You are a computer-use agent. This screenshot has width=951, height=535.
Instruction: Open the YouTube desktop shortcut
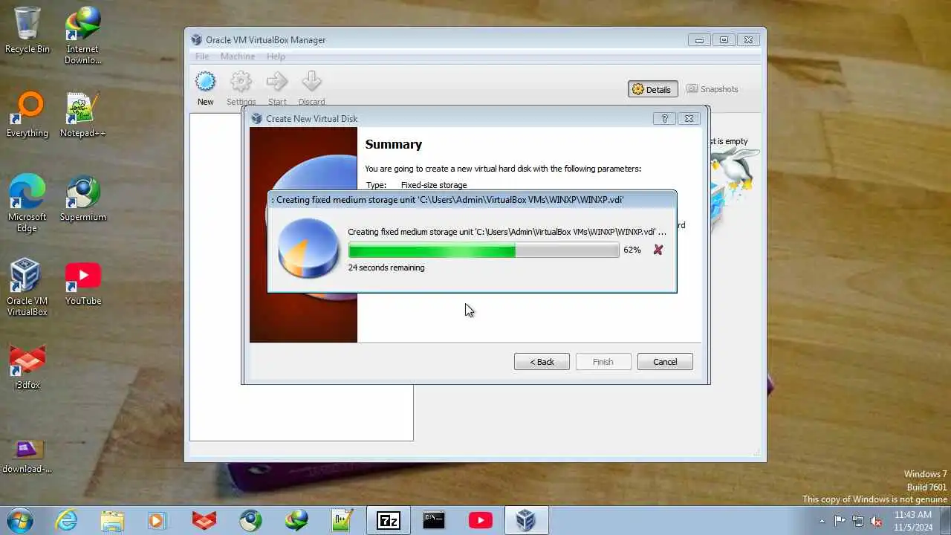(82, 283)
